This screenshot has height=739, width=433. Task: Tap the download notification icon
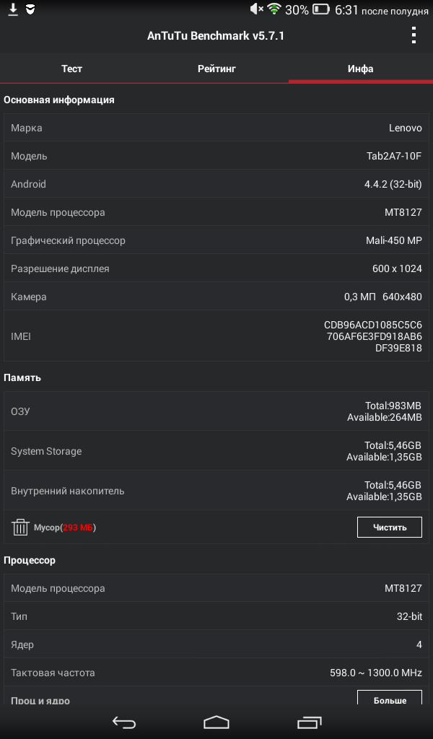(13, 9)
